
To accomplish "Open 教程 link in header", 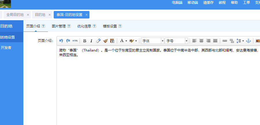I will tap(222, 3).
